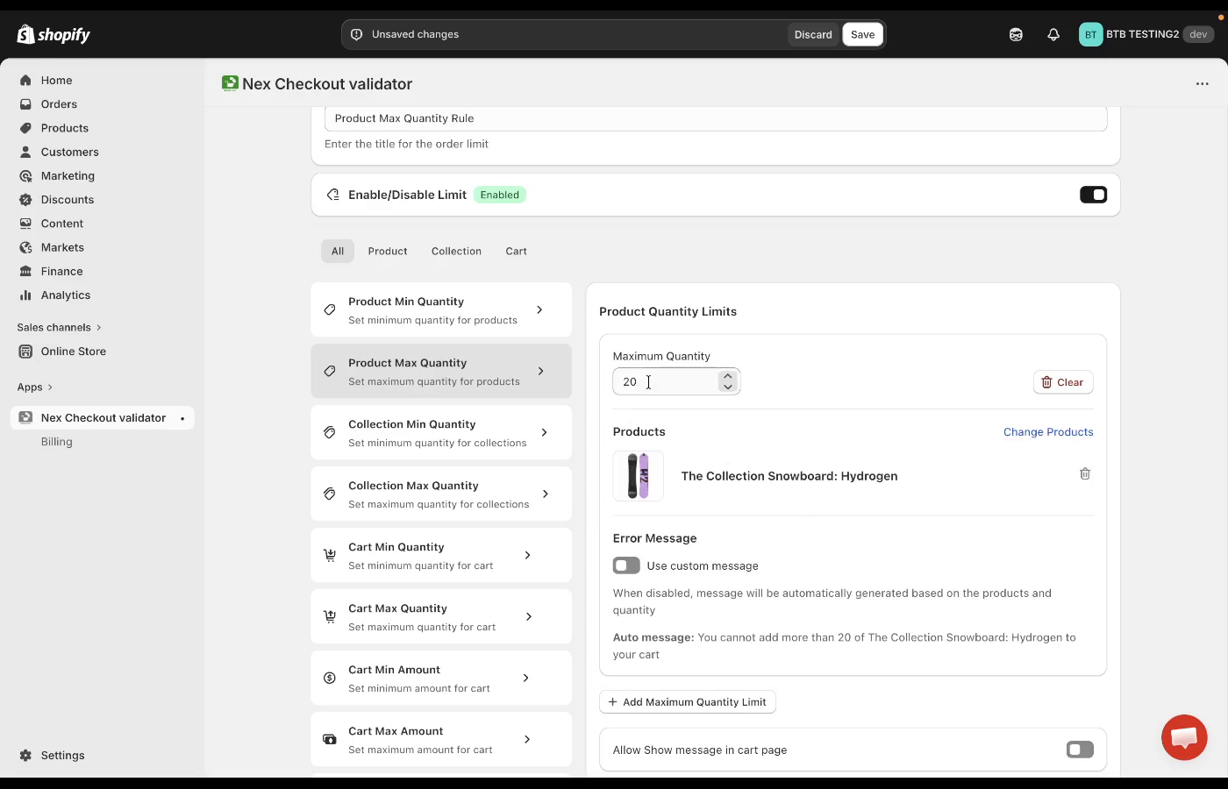Image resolution: width=1228 pixels, height=789 pixels.
Task: Clear the maximum quantity limit
Action: [1063, 382]
